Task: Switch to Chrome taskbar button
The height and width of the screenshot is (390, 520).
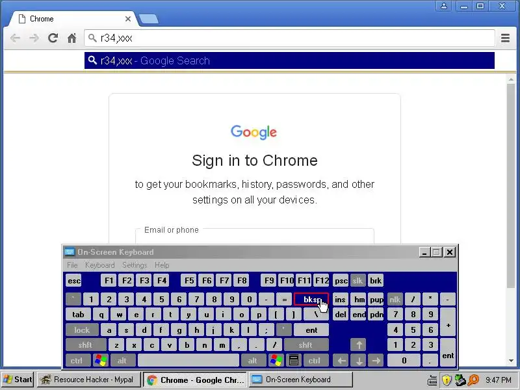Action: click(x=196, y=380)
